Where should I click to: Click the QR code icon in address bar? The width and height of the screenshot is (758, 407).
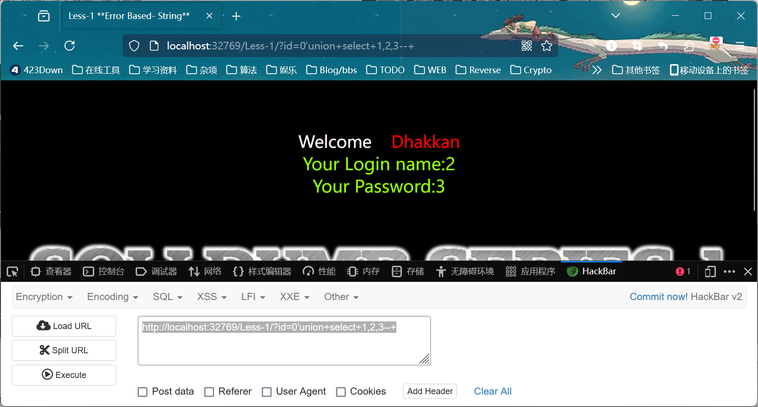[526, 46]
